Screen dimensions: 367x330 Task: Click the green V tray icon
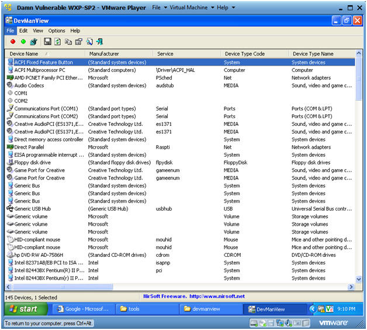(330, 309)
